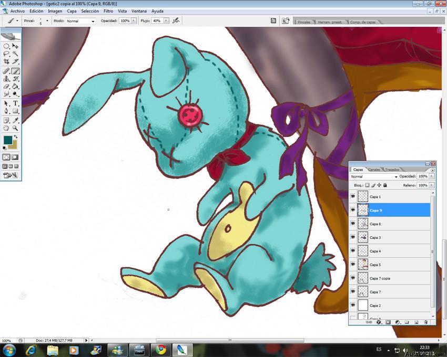Reset default foreground and background colors
This screenshot has width=447, height=357.
(x=4, y=148)
